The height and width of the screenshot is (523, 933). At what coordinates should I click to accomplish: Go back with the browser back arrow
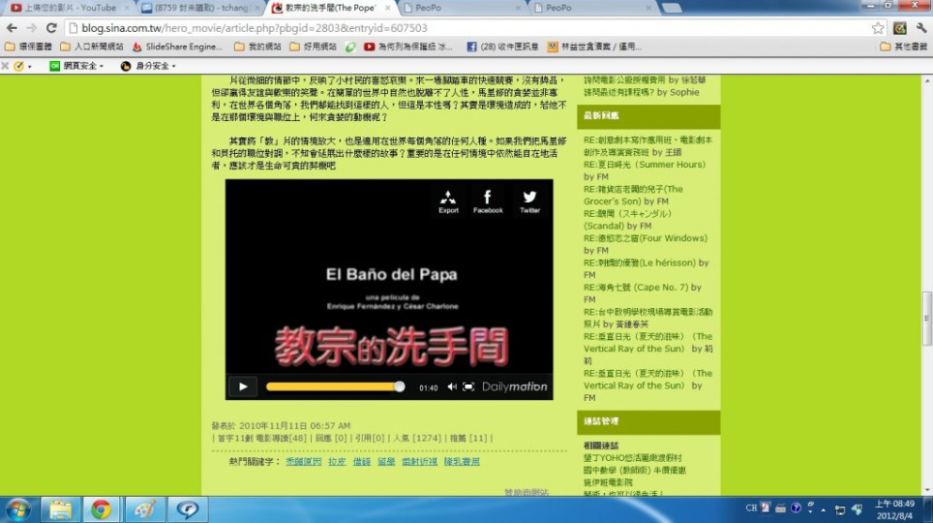12,28
